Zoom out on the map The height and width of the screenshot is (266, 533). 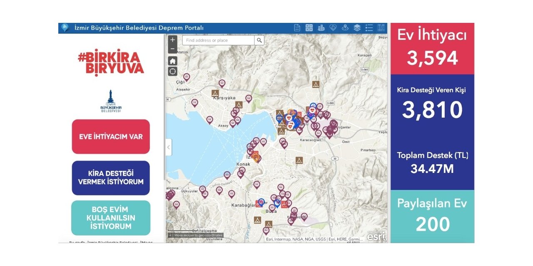(x=172, y=49)
